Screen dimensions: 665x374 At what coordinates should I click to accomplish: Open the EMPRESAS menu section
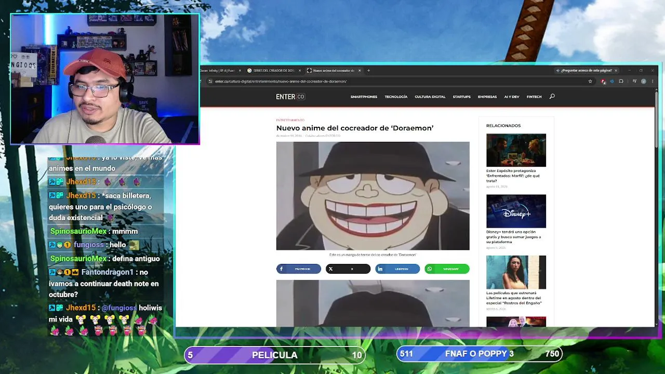point(487,97)
